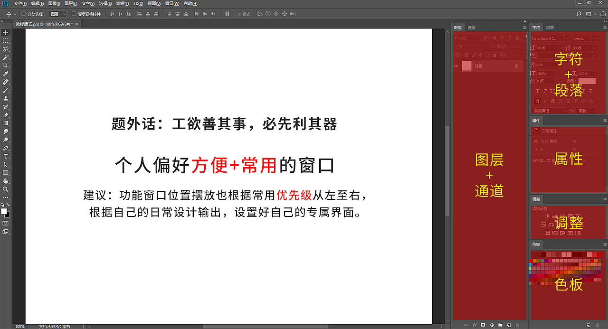Toggle the fi ligatures button
The image size is (608, 329).
click(537, 101)
